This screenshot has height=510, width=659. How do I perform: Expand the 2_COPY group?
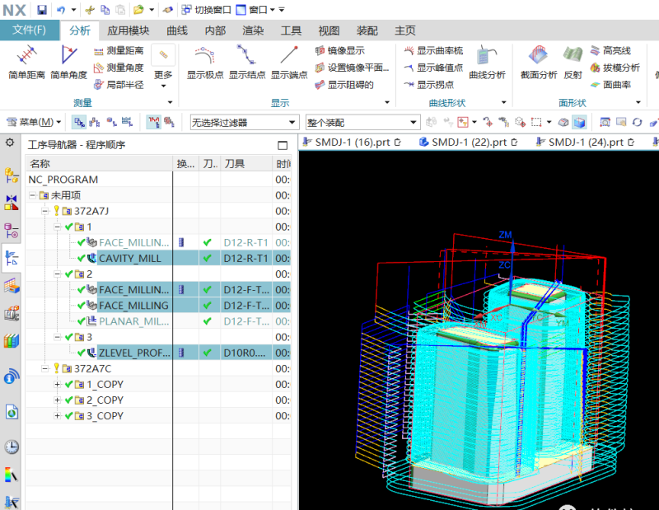[x=57, y=400]
